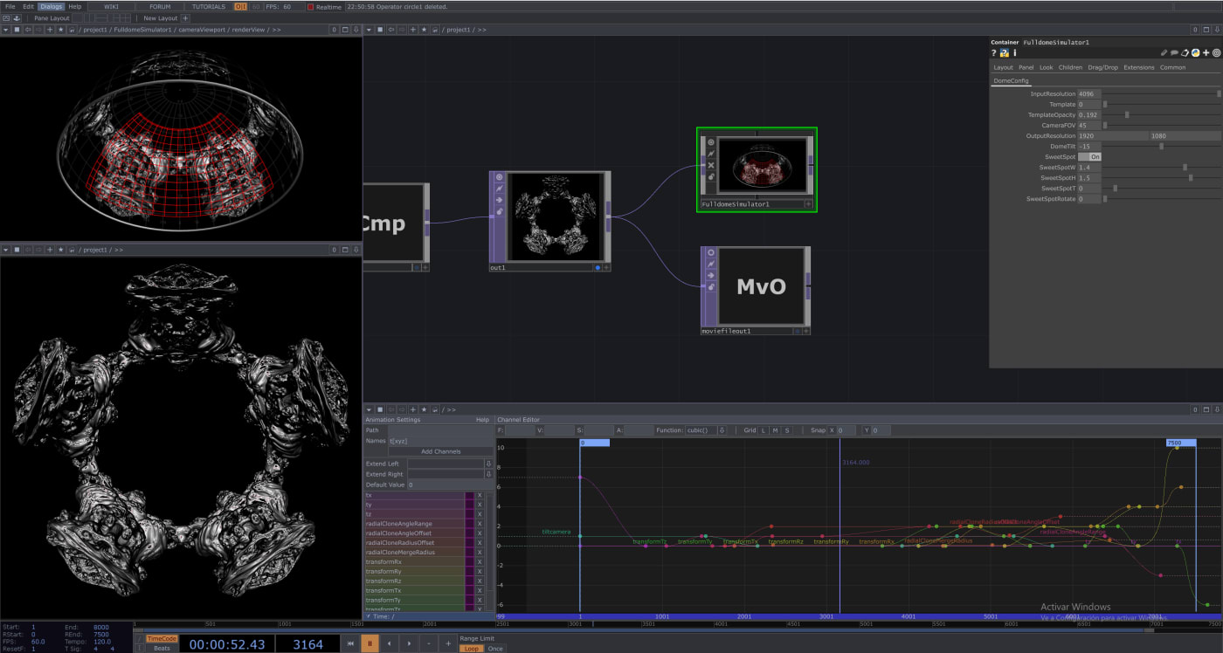The width and height of the screenshot is (1223, 653).
Task: Delete the tx channel with its X button
Action: [480, 495]
